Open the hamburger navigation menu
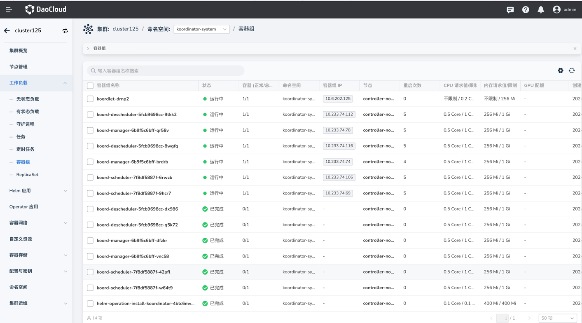The image size is (582, 323). coord(9,9)
